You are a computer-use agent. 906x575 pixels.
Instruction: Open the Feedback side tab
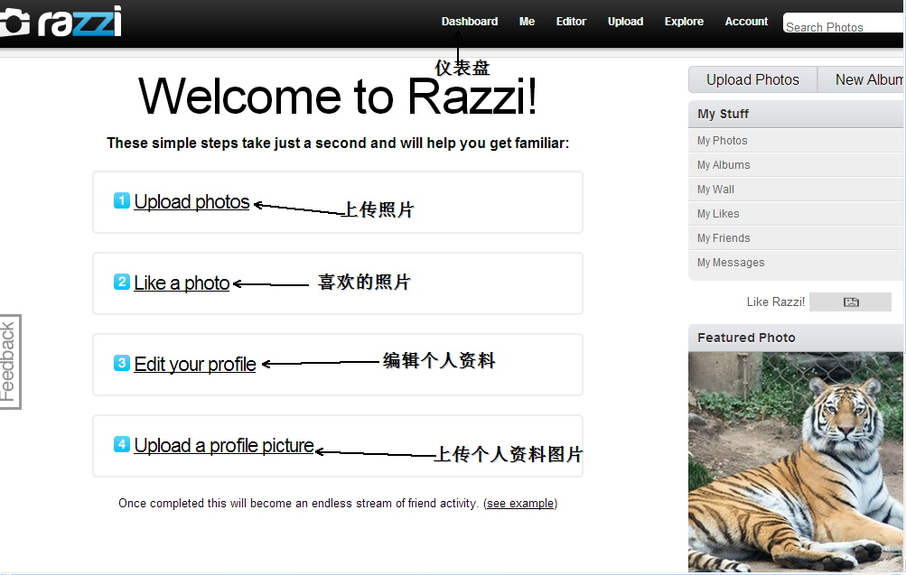click(x=10, y=362)
